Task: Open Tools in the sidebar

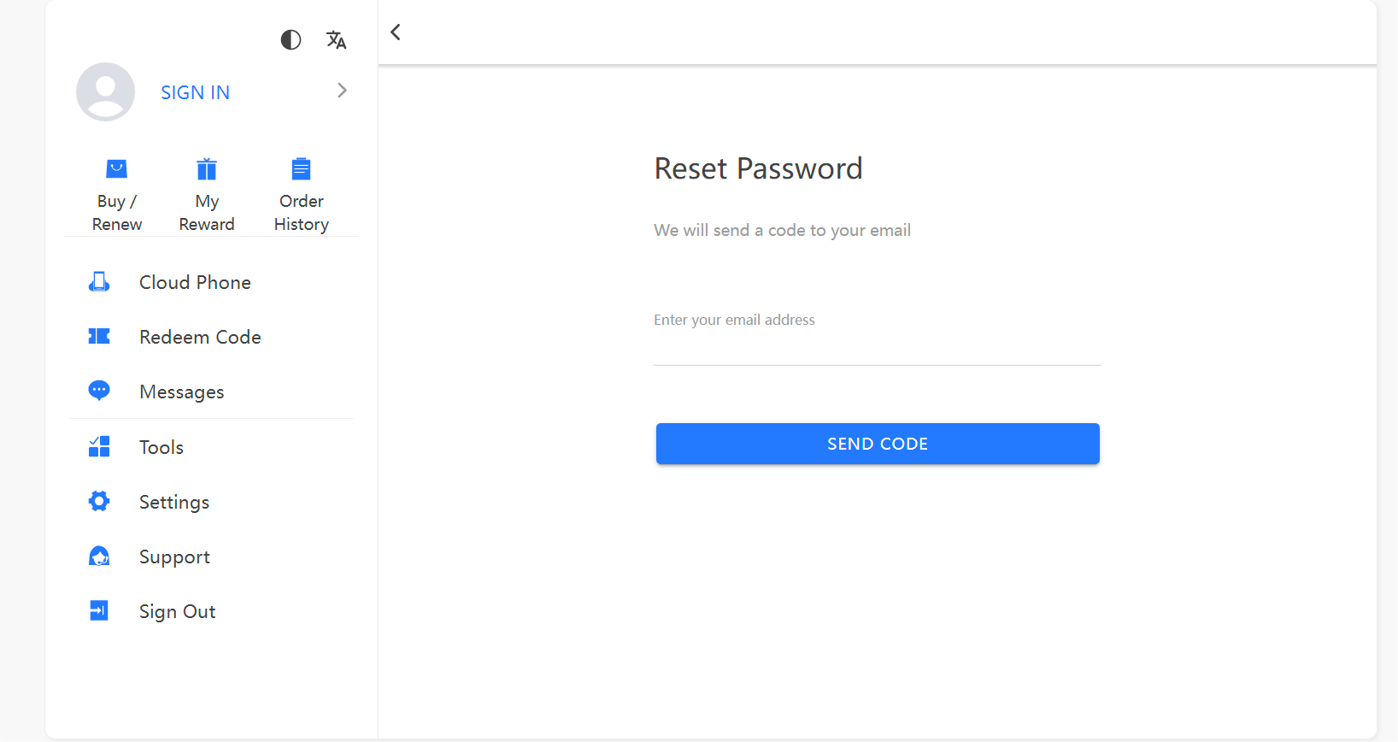Action: coord(210,447)
